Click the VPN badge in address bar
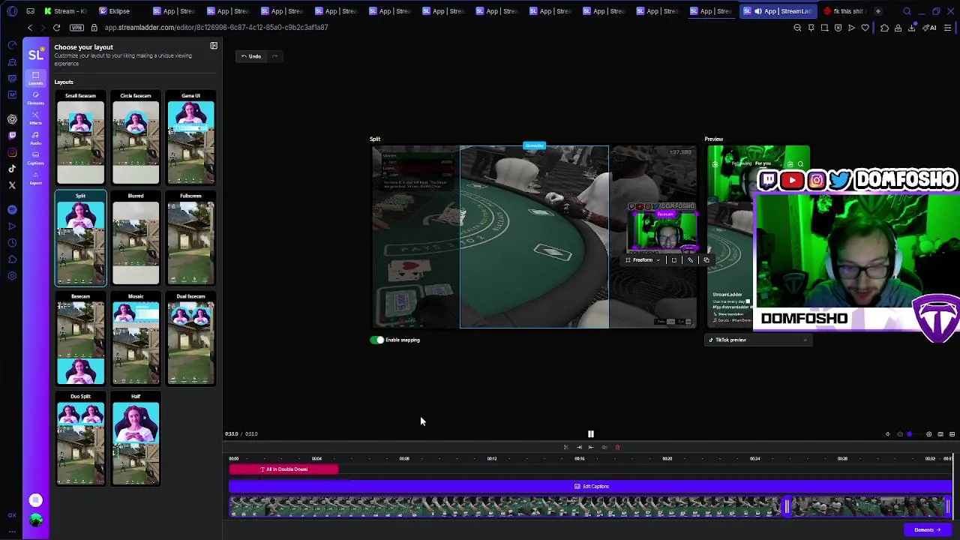Image resolution: width=960 pixels, height=540 pixels. coord(76,28)
